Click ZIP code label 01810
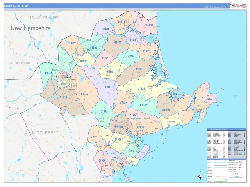Image resolution: width=250 pixels, height=187 pixels. coord(63,97)
